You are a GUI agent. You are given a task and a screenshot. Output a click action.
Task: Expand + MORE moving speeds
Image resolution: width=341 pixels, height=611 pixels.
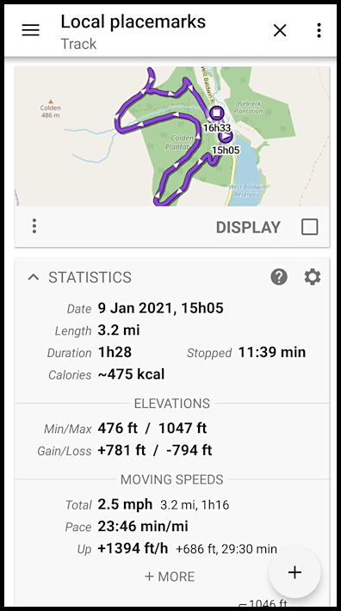170,577
